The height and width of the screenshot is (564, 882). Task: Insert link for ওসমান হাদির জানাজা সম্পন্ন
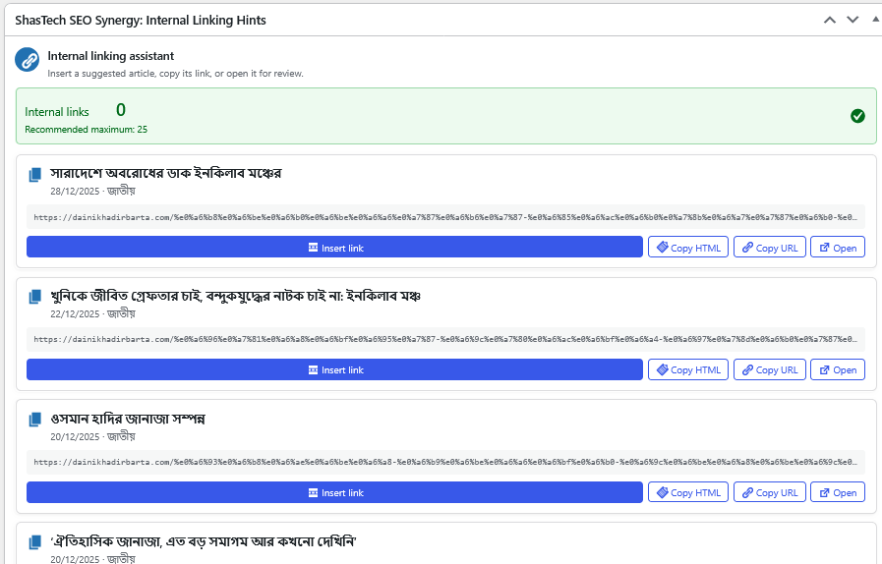click(334, 492)
